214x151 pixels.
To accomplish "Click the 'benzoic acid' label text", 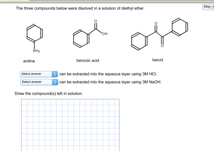I will coord(88,60).
